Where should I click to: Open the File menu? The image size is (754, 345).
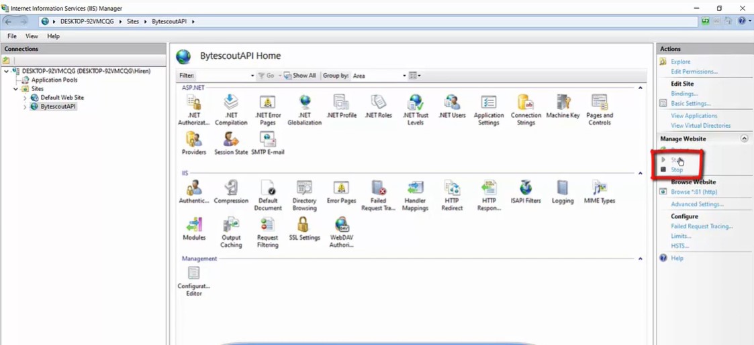click(12, 36)
